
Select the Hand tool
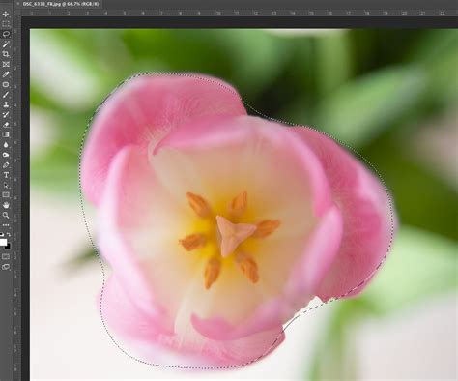coord(6,205)
